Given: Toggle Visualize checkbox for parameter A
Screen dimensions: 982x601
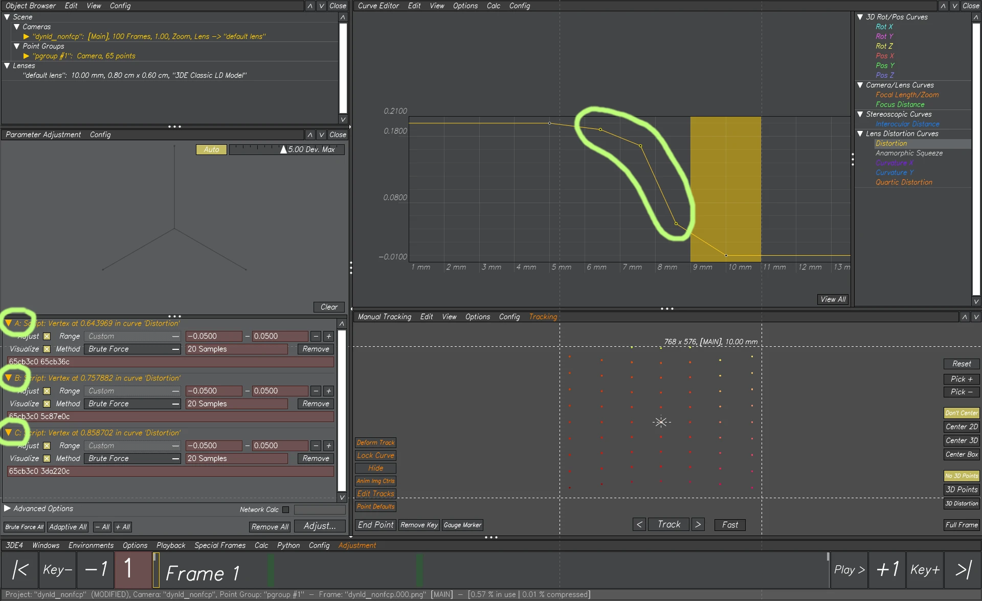Looking at the screenshot, I should [x=47, y=349].
